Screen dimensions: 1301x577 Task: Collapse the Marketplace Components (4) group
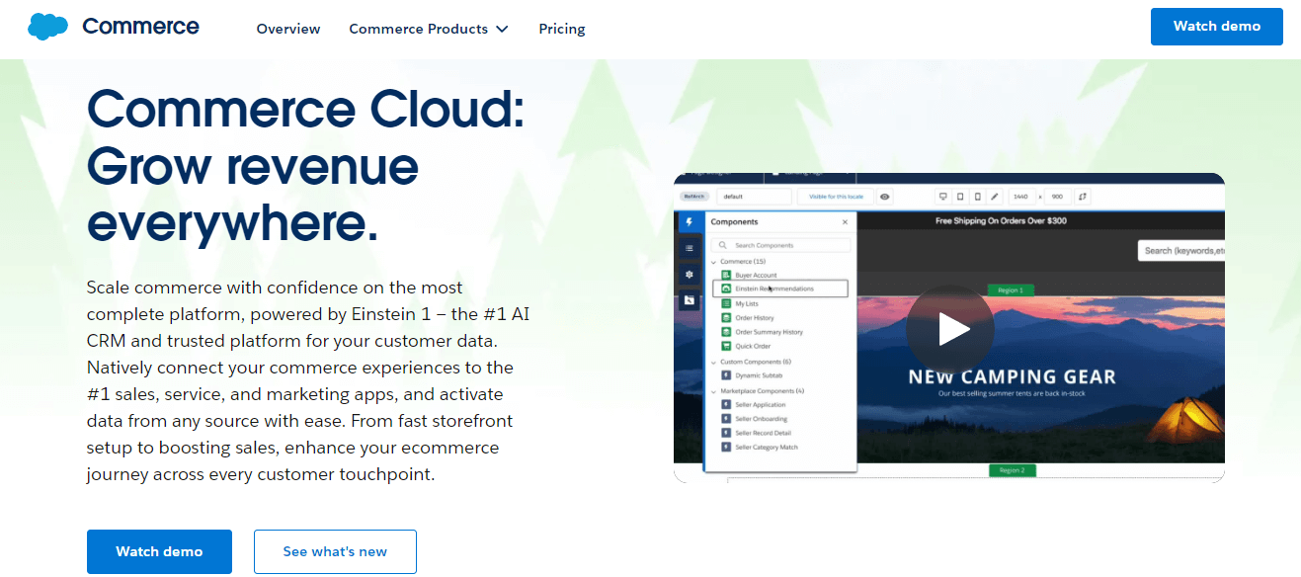[714, 391]
